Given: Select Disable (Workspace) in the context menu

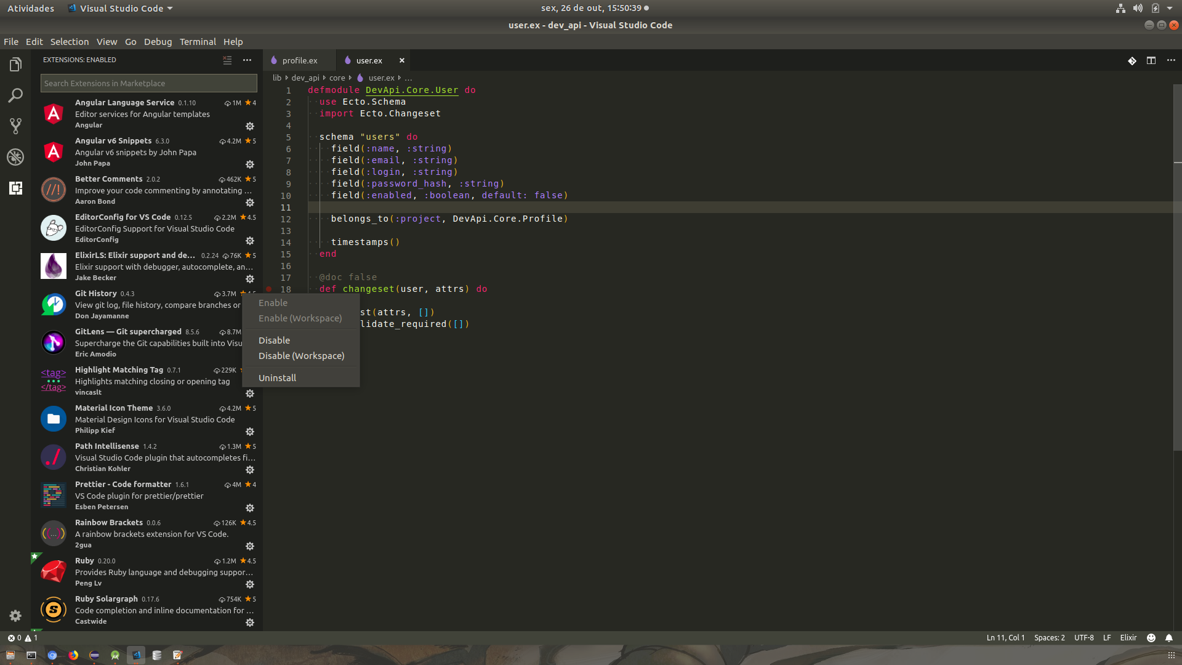Looking at the screenshot, I should (301, 355).
